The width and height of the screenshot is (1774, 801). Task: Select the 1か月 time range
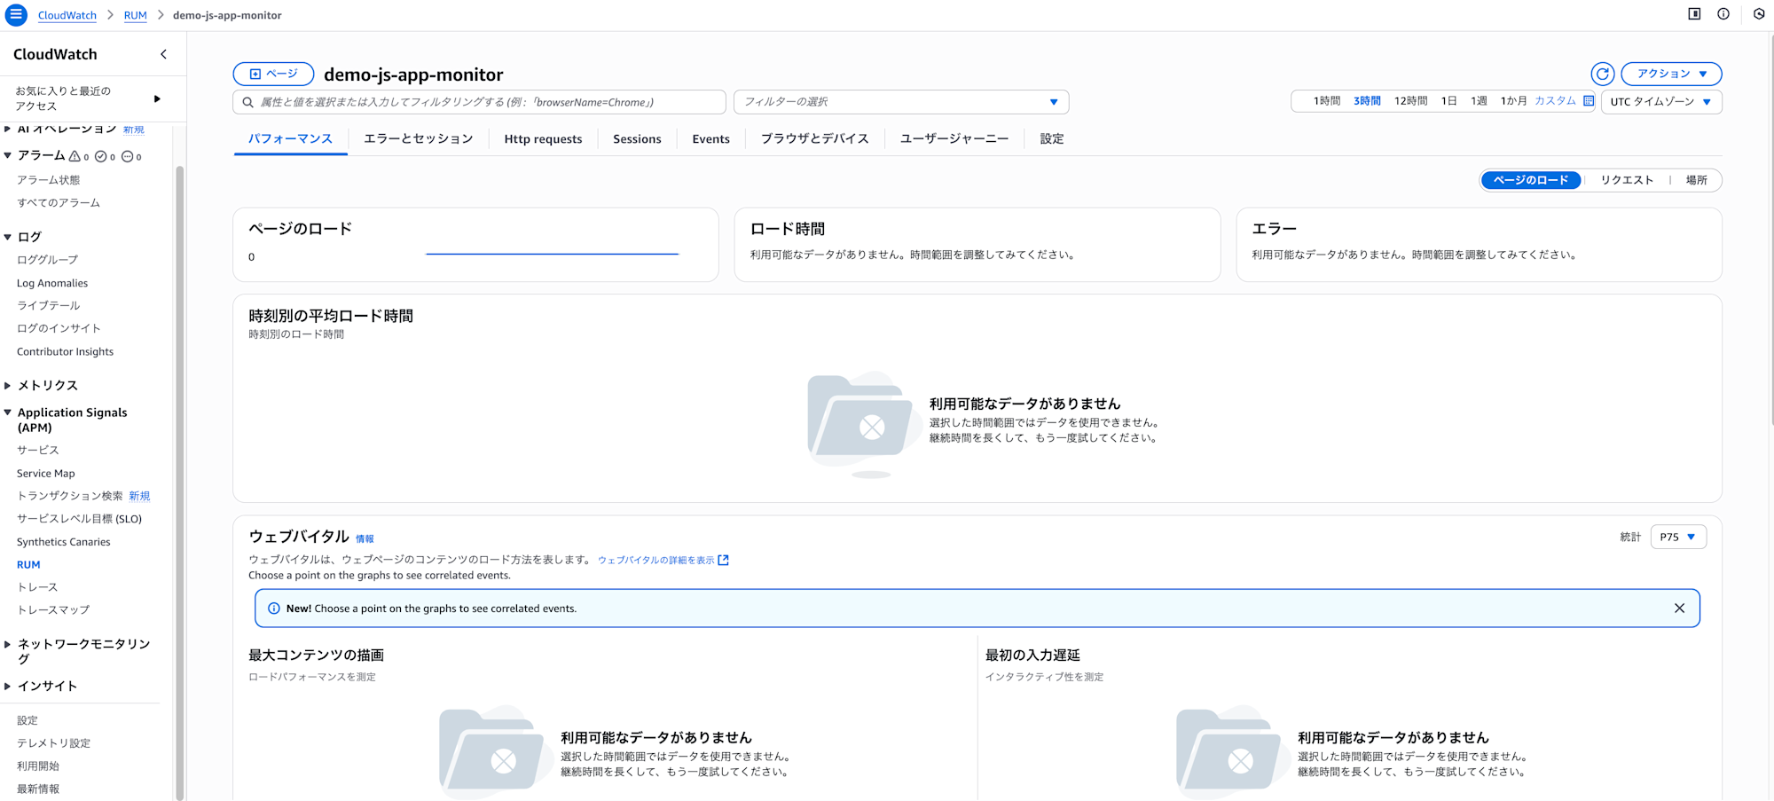coord(1513,101)
